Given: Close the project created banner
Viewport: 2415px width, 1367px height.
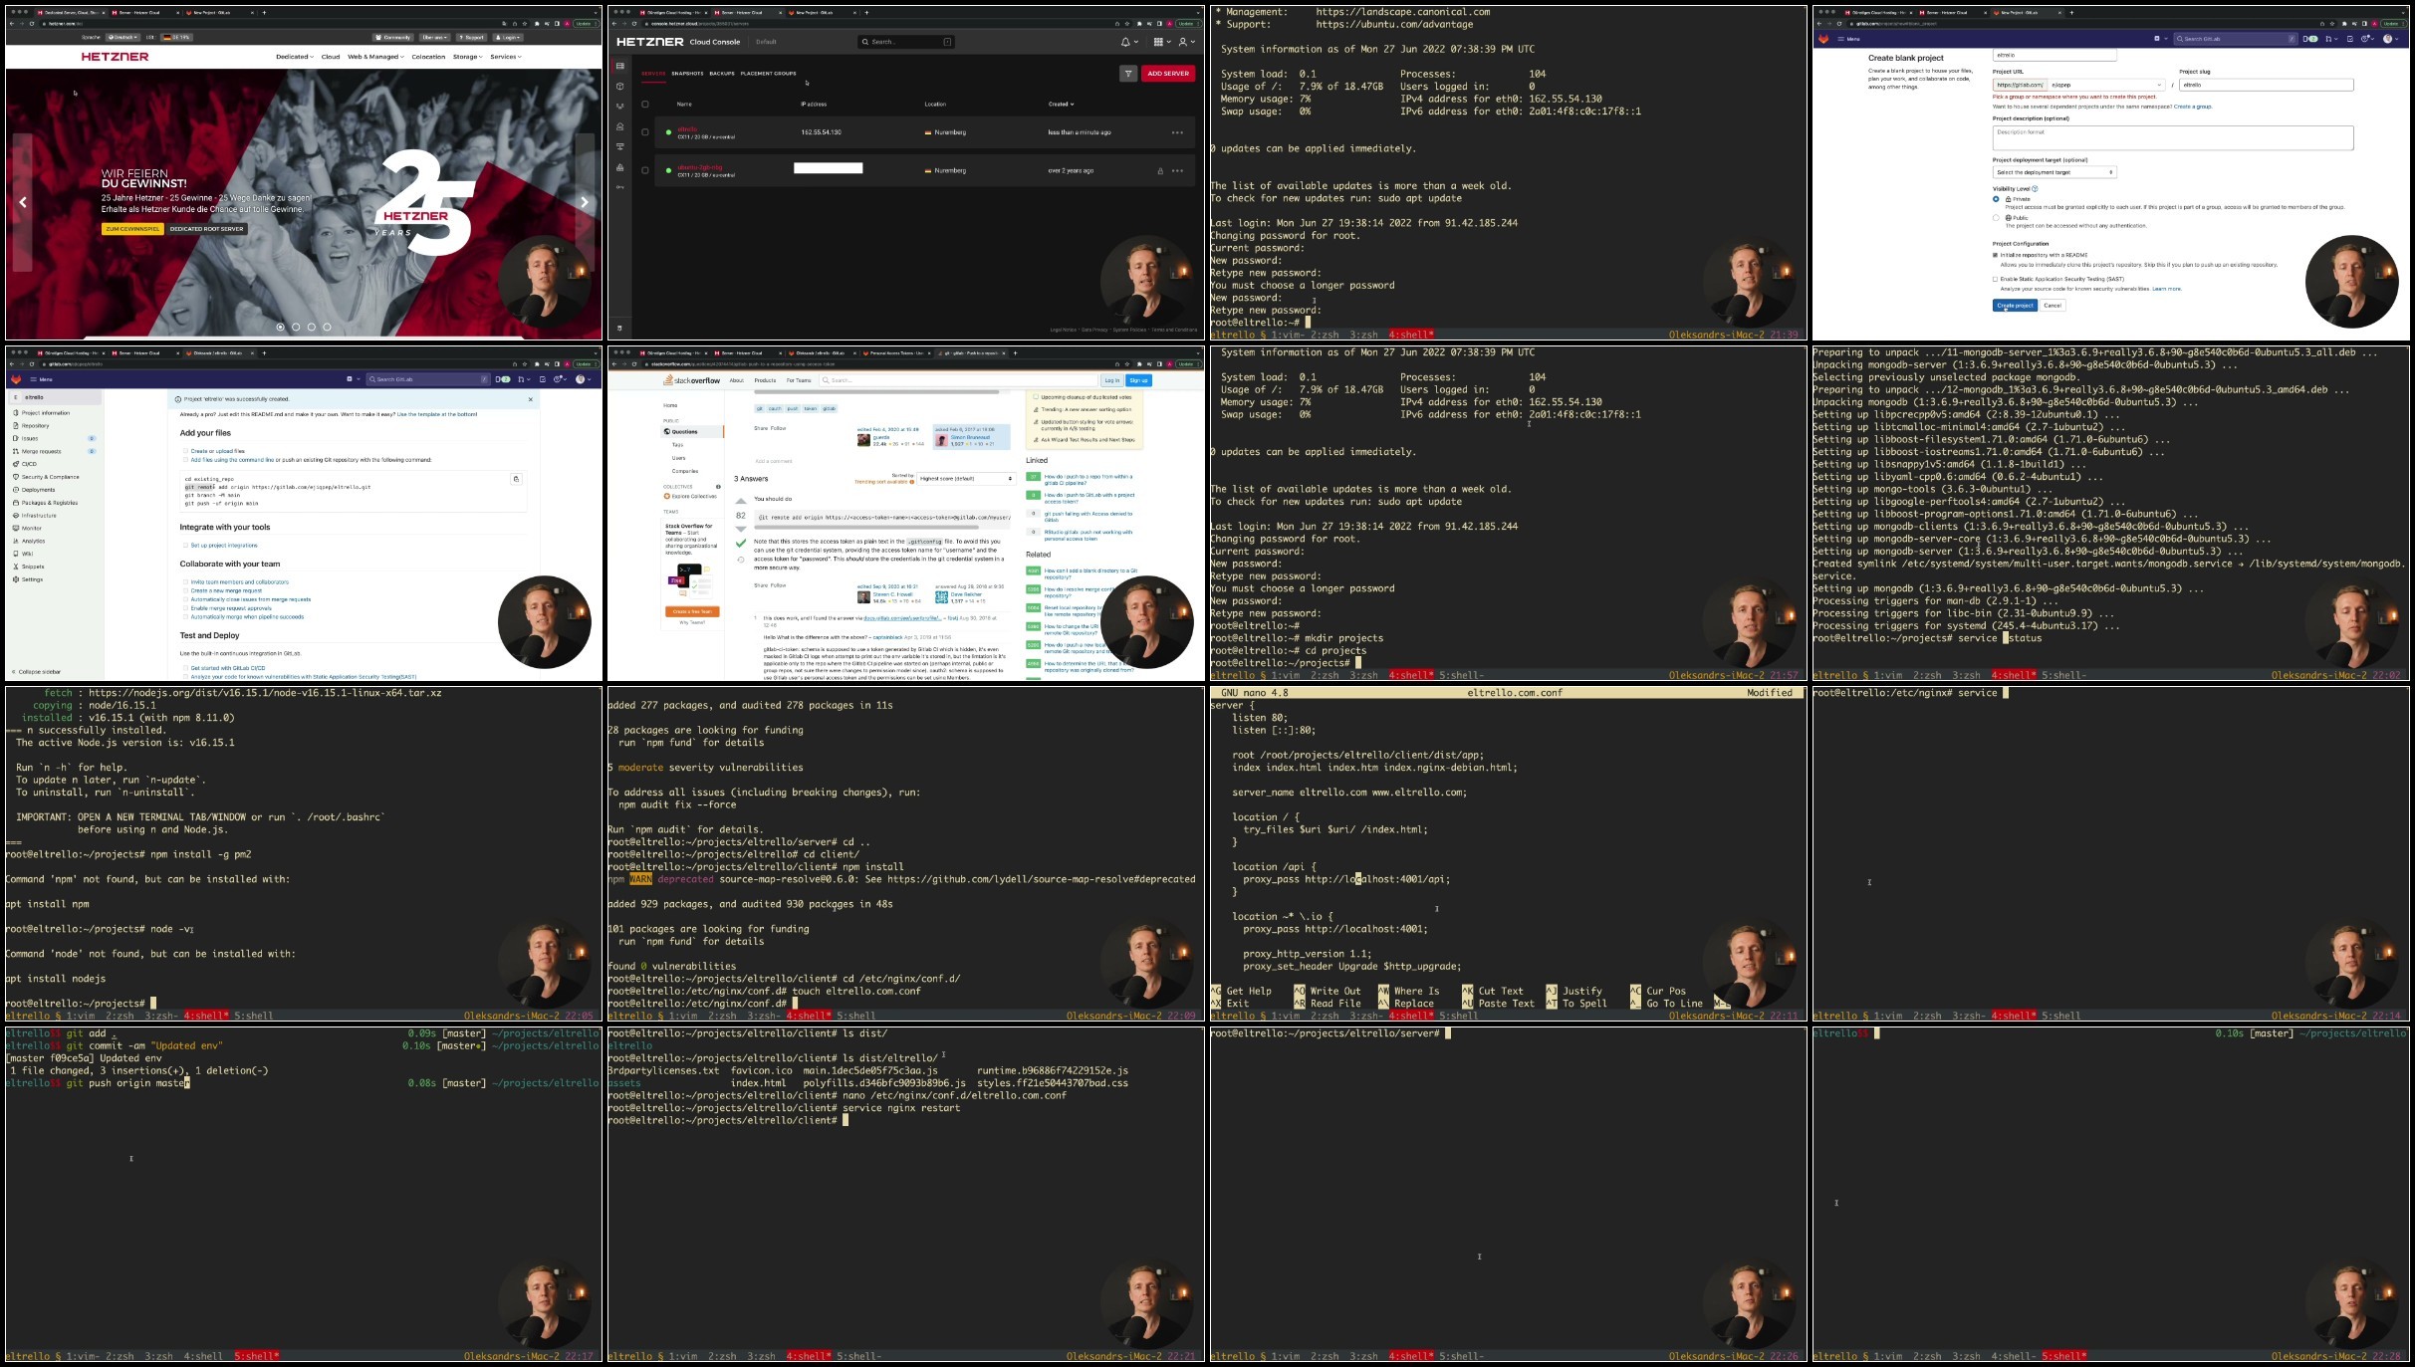Looking at the screenshot, I should (x=530, y=399).
